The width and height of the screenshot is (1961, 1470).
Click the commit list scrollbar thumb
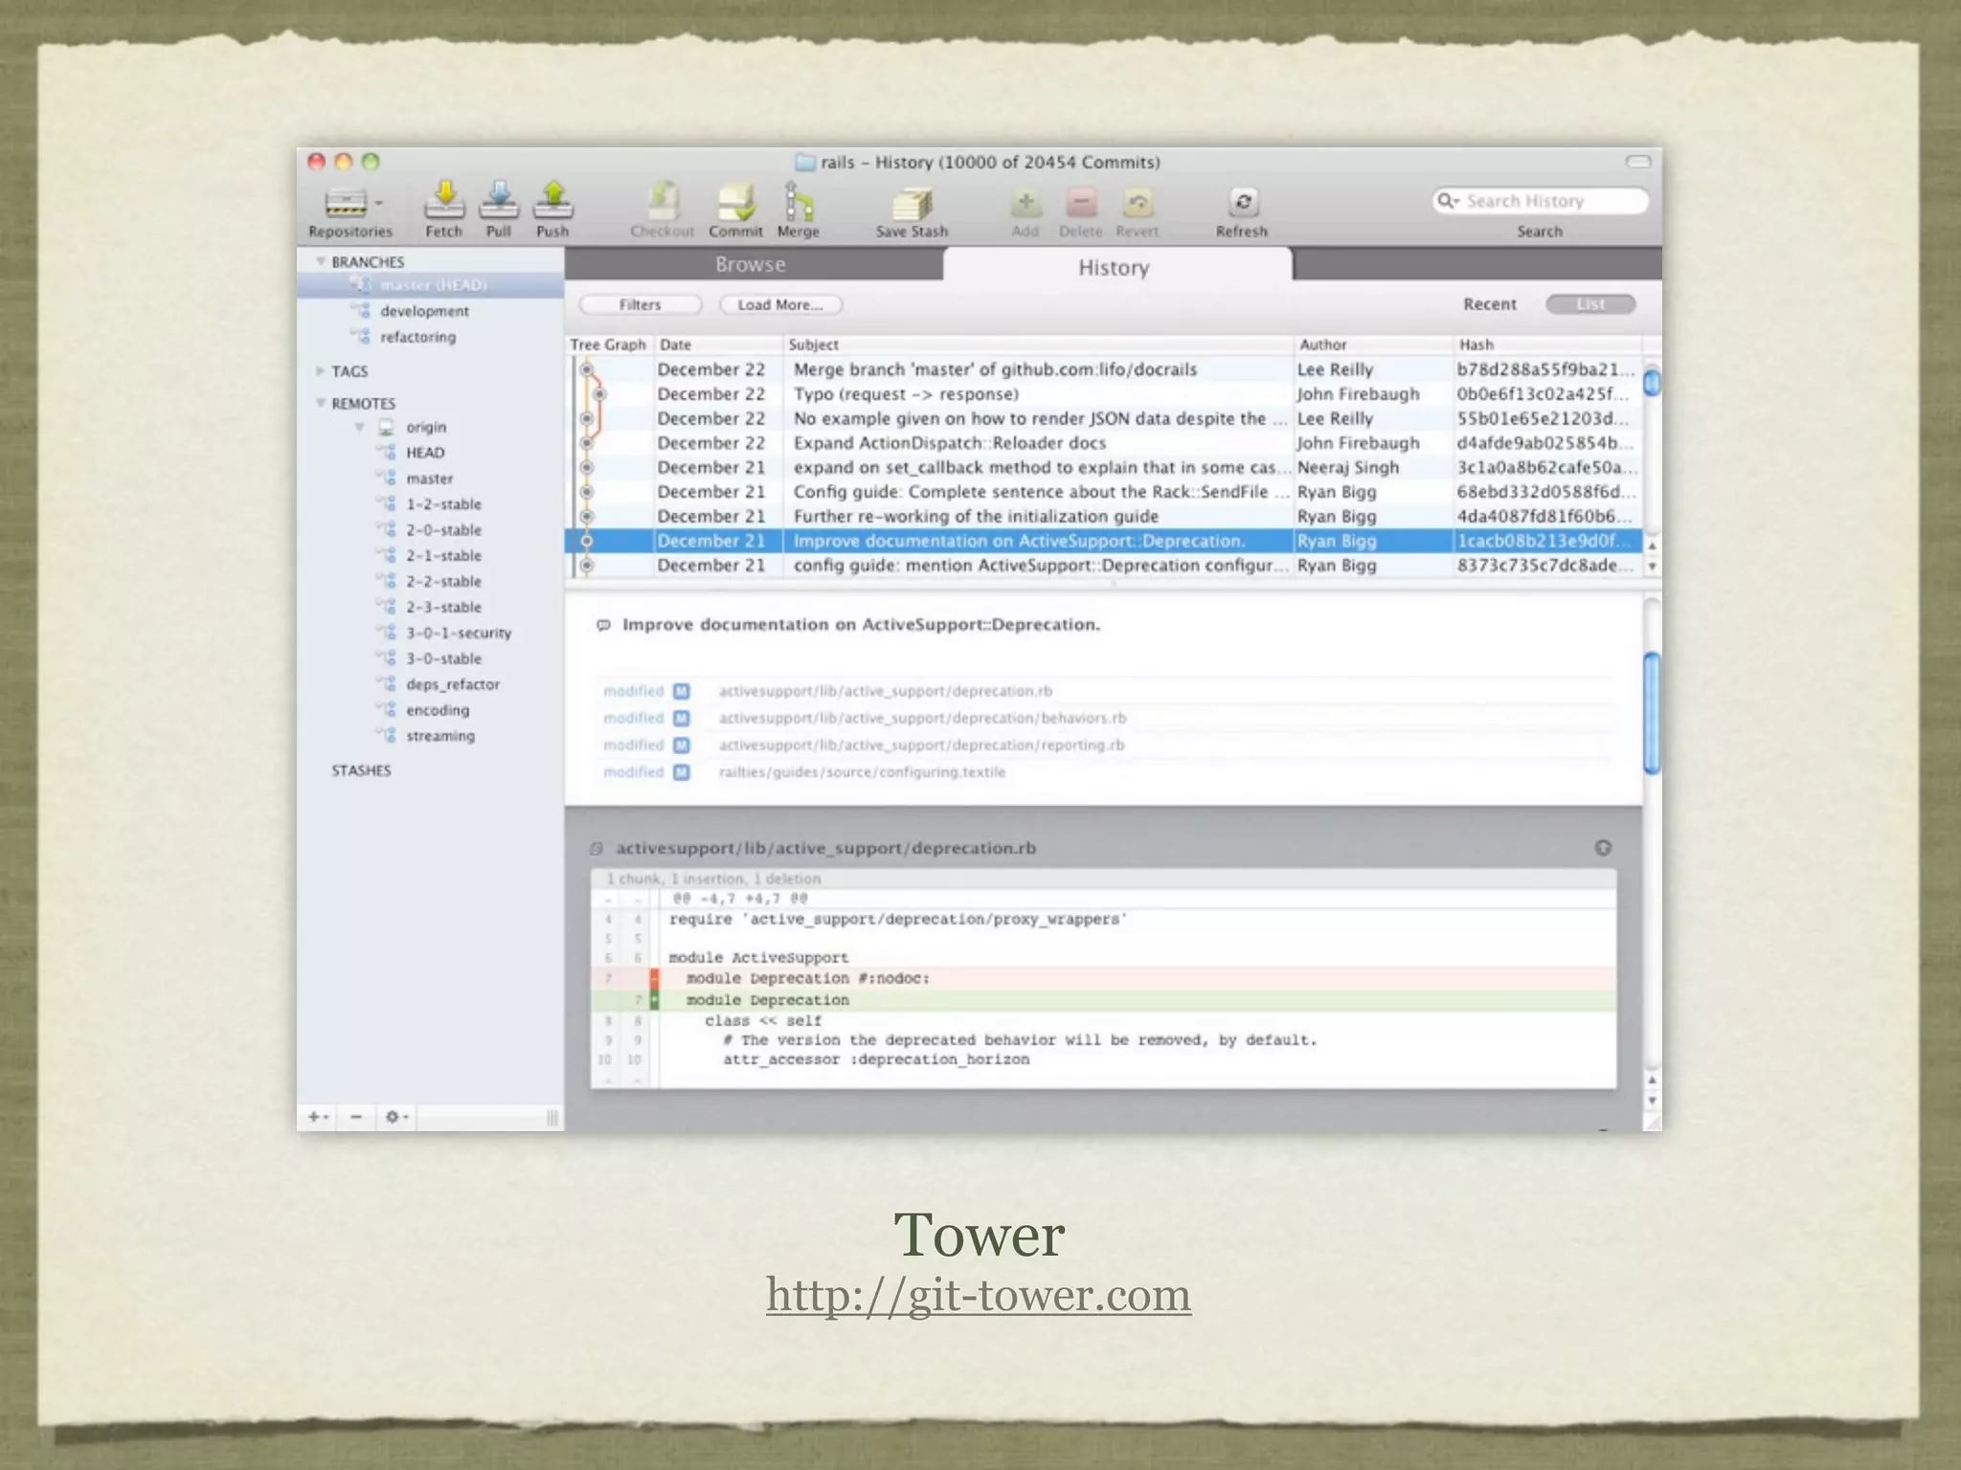[x=1652, y=382]
